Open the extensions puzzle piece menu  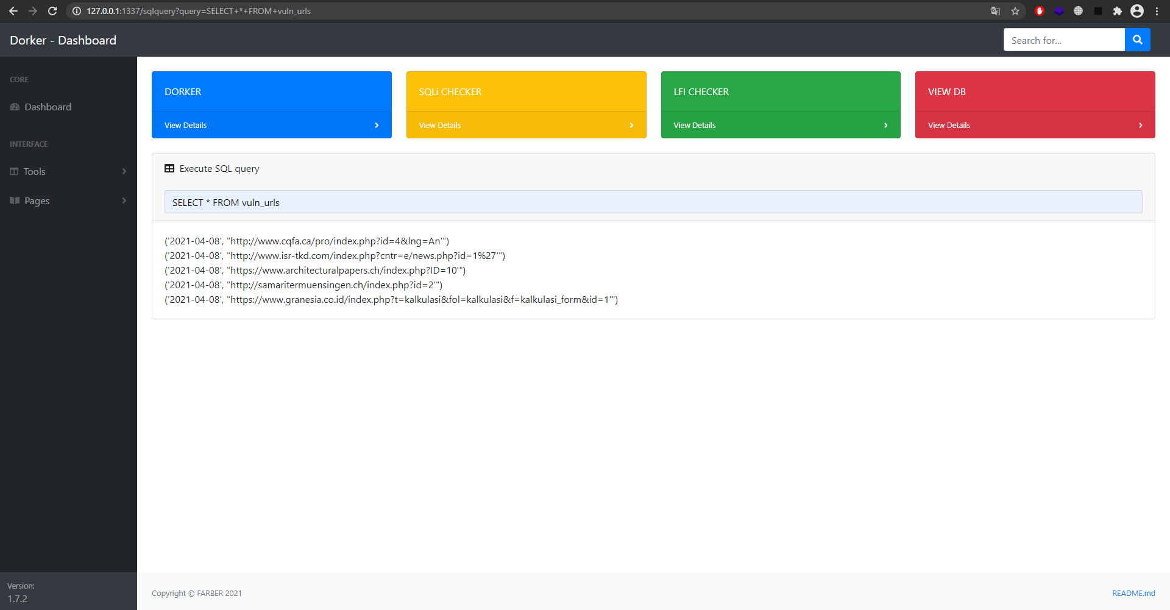(x=1118, y=11)
